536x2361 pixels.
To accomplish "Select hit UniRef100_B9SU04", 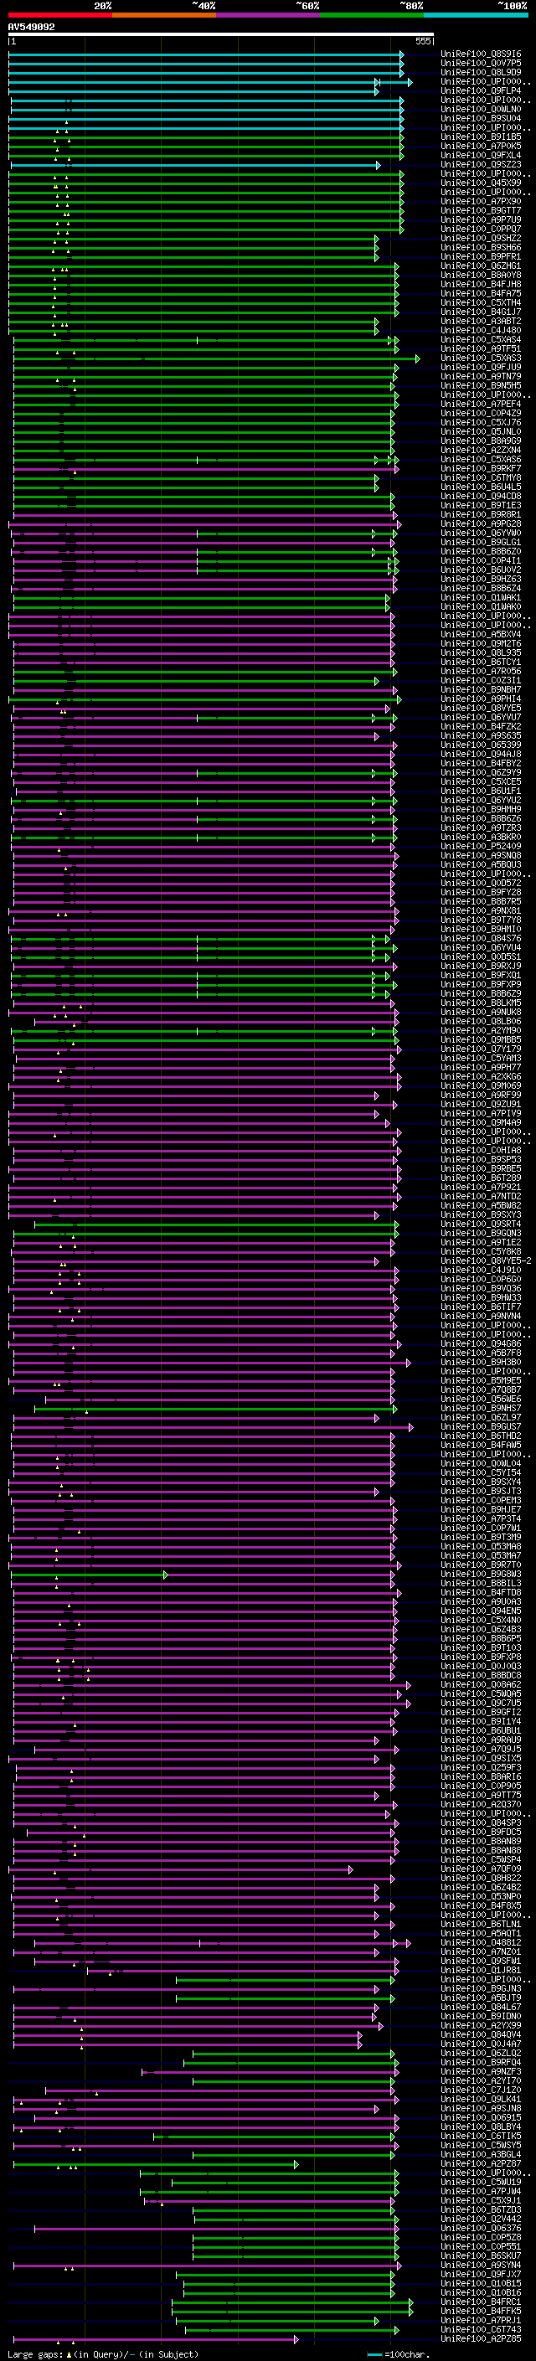I will coord(481,118).
